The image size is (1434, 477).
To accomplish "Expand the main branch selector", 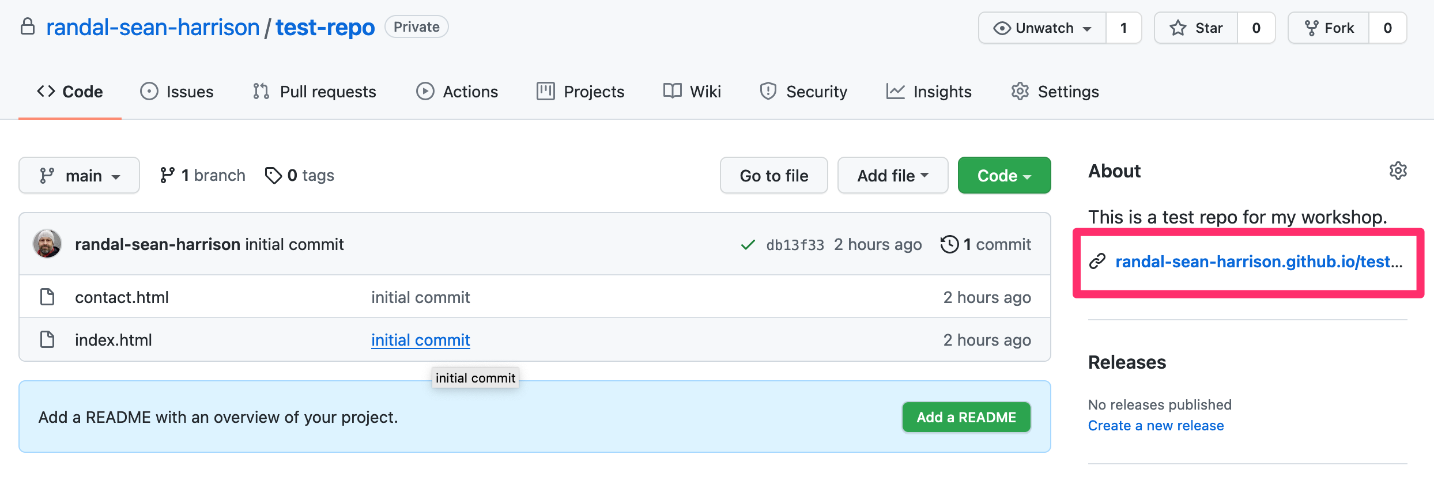I will (80, 176).
